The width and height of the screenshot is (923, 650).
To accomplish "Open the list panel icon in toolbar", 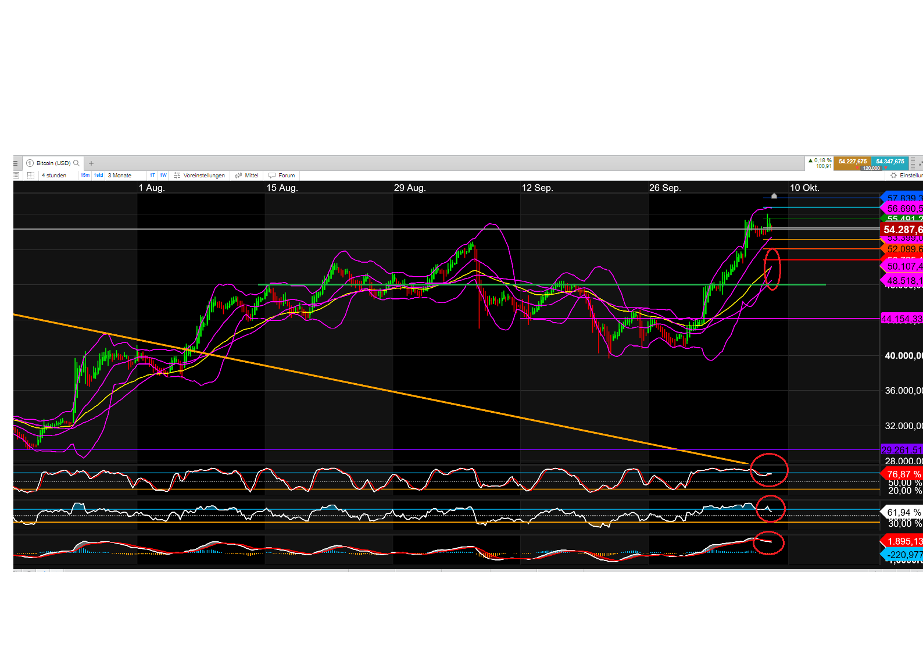I will point(16,175).
